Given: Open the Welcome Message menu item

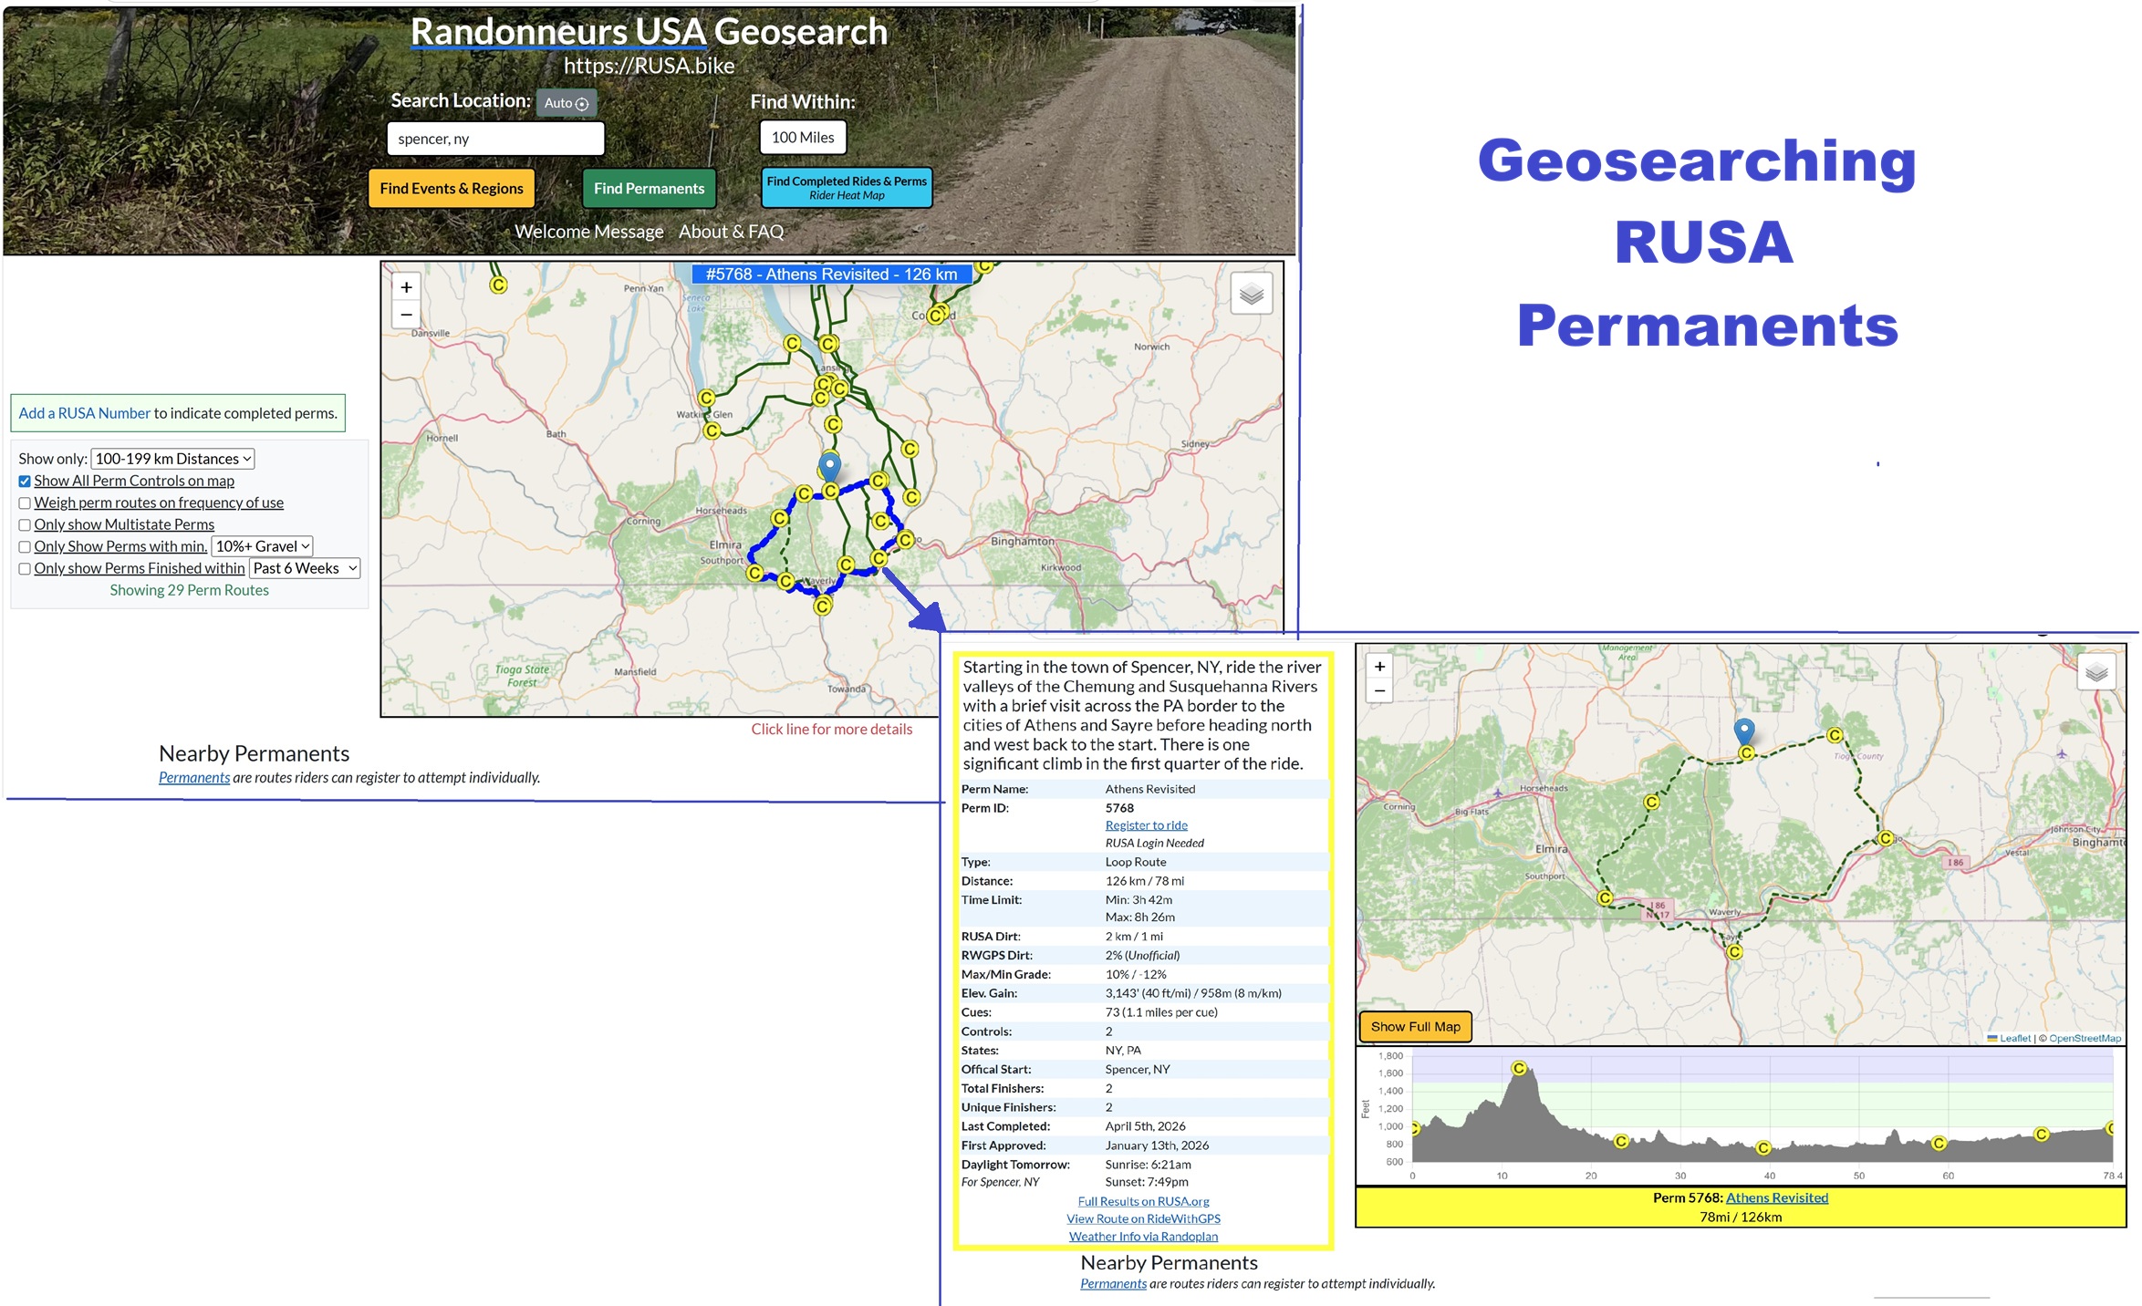Looking at the screenshot, I should click(x=588, y=232).
